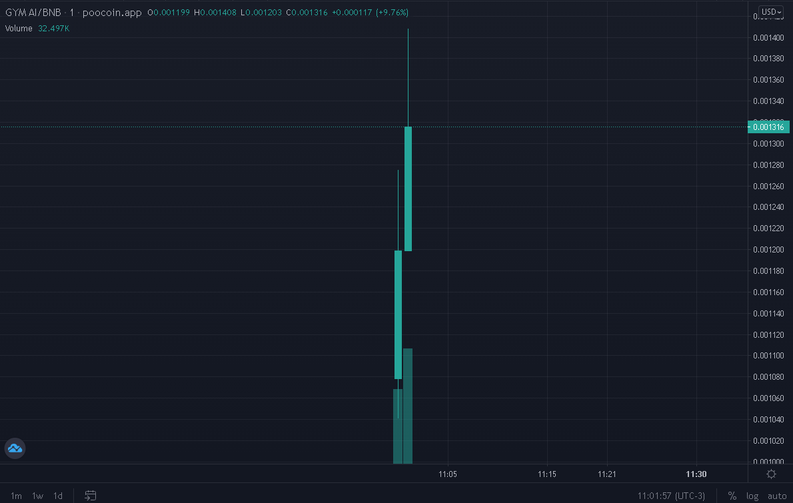Click the current price label 0.001316
Viewport: 793px width, 503px height.
point(769,127)
